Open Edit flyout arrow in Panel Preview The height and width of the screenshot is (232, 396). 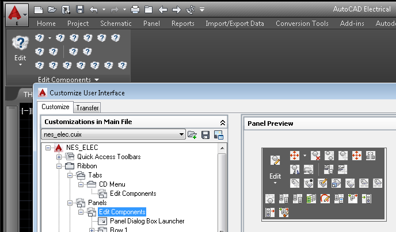click(275, 183)
